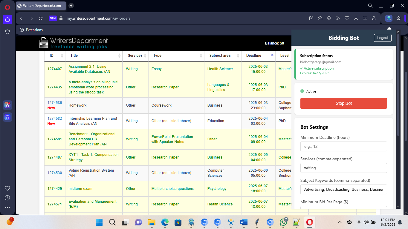Click the Stop Bot button
Screen dimensions: 408x229
344,103
